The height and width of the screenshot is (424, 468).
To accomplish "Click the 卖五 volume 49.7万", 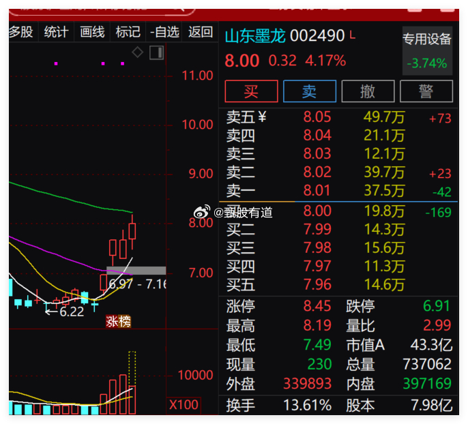I will coord(384,117).
